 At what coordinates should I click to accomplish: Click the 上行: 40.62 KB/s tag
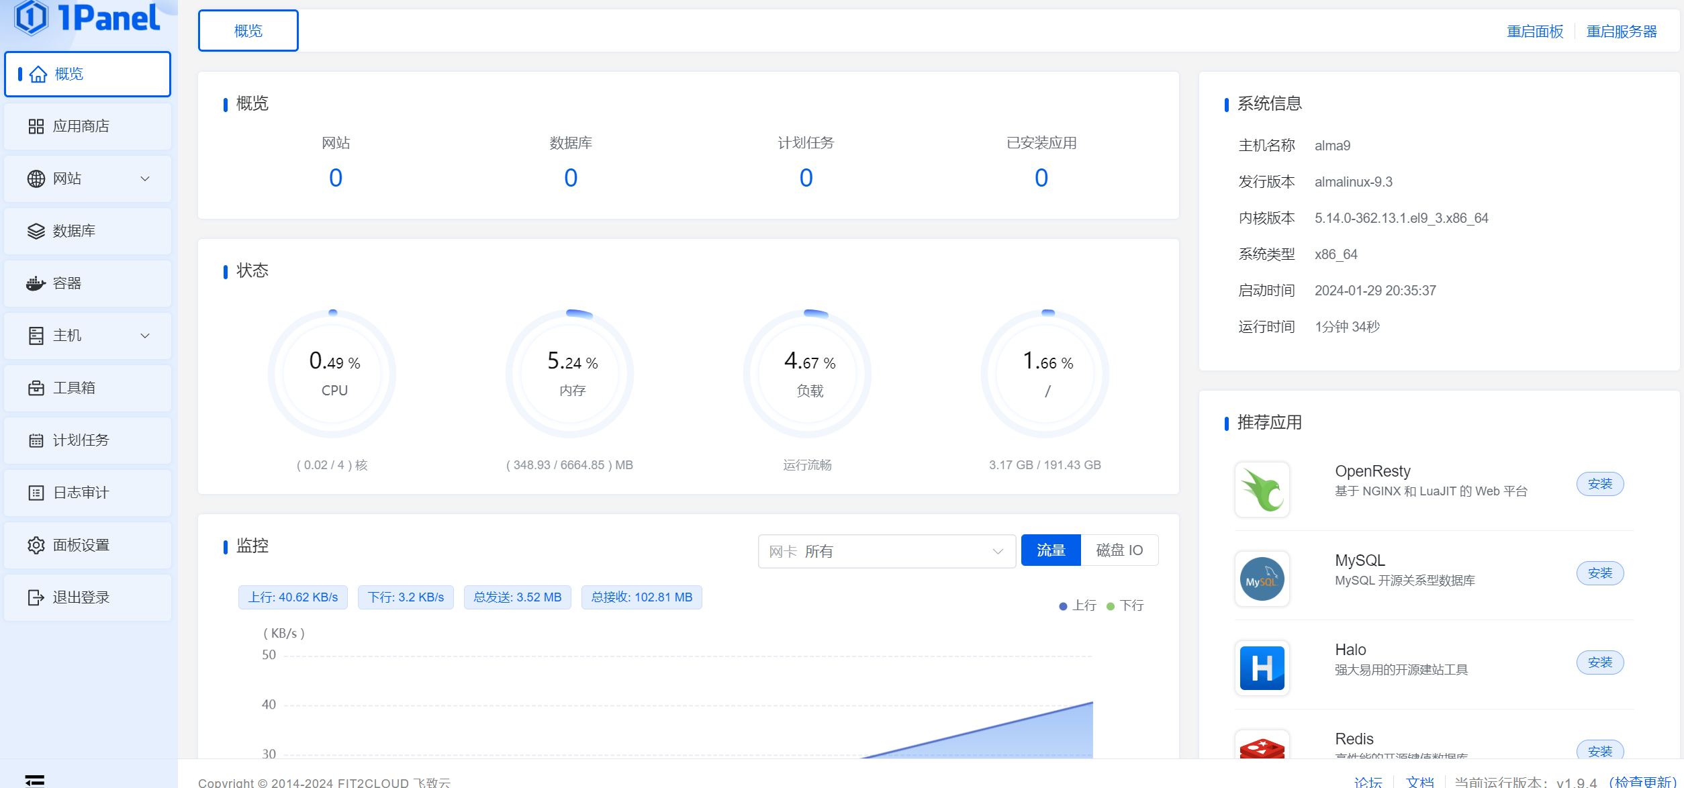click(x=293, y=597)
